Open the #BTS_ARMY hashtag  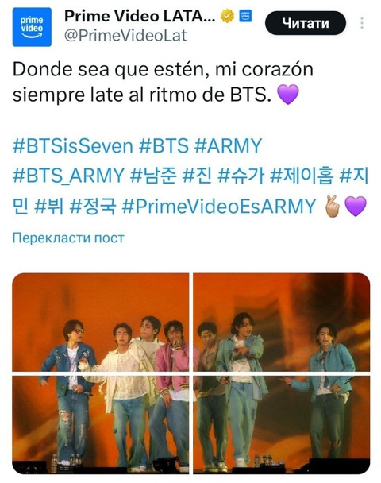[x=68, y=176]
